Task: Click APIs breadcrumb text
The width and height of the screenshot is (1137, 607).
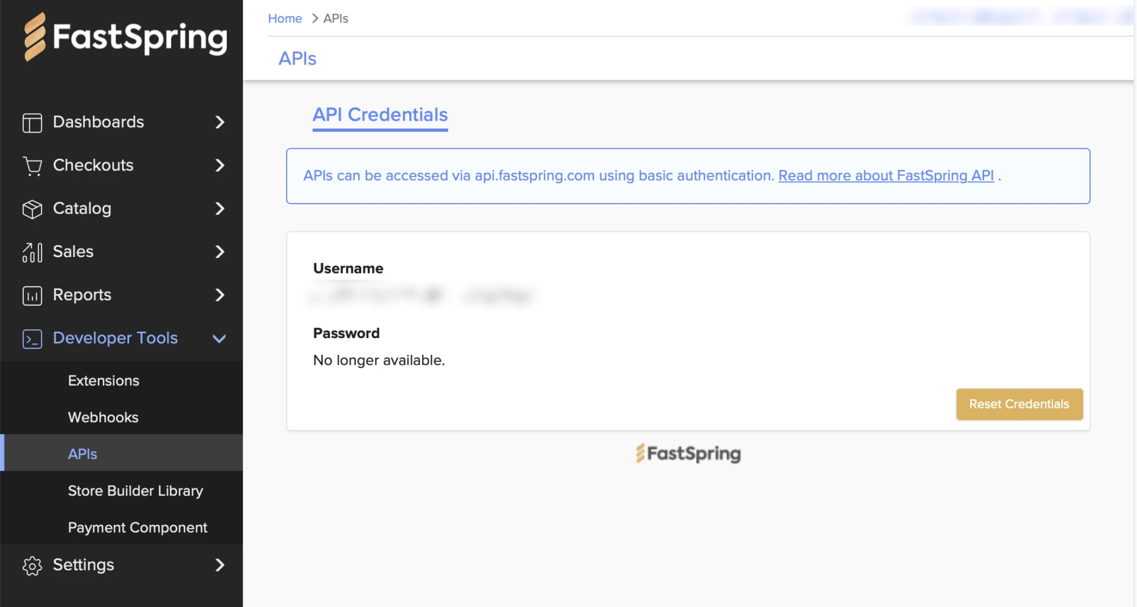Action: pyautogui.click(x=336, y=18)
